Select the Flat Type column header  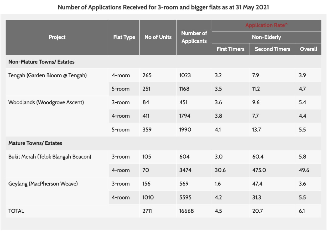click(124, 37)
